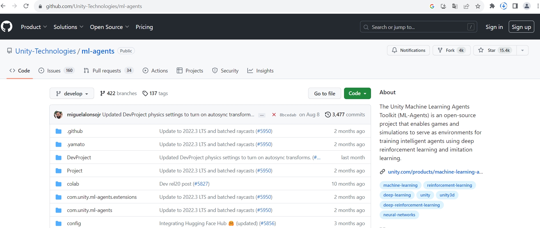The image size is (540, 228).
Task: Expand commit message ellipsis button
Action: click(262, 115)
